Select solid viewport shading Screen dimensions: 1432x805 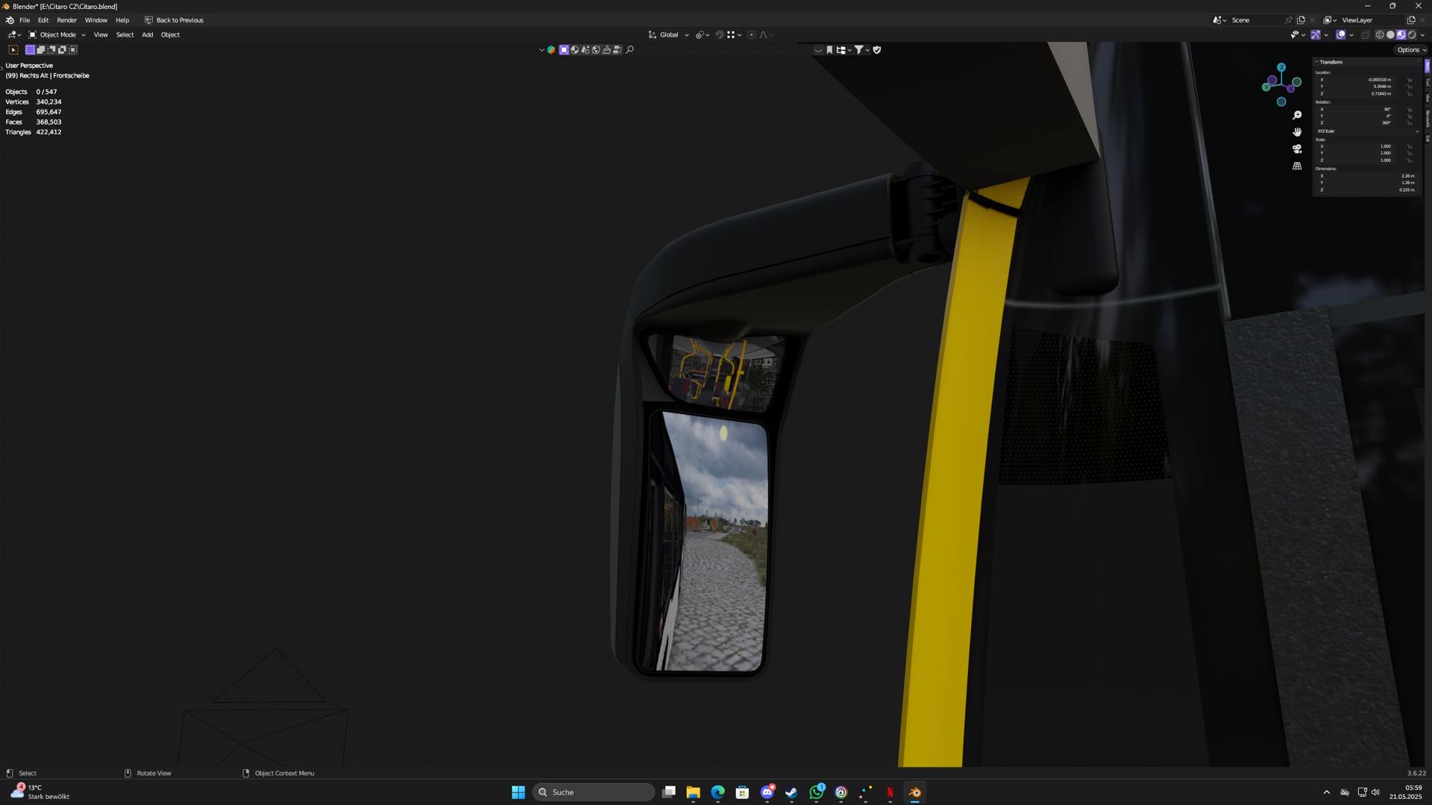(1390, 35)
